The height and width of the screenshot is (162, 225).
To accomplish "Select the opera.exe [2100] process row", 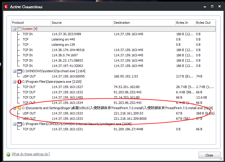I will pos(113,82).
